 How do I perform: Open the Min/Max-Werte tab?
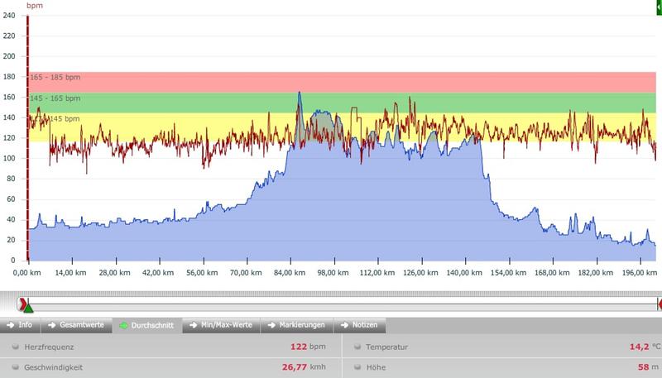(220, 325)
